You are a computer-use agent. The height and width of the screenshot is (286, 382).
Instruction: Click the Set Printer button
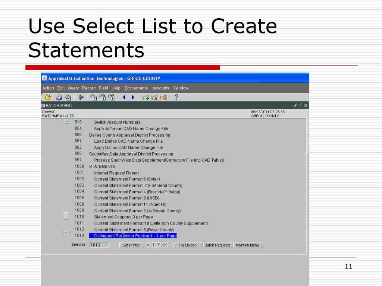[131, 245]
